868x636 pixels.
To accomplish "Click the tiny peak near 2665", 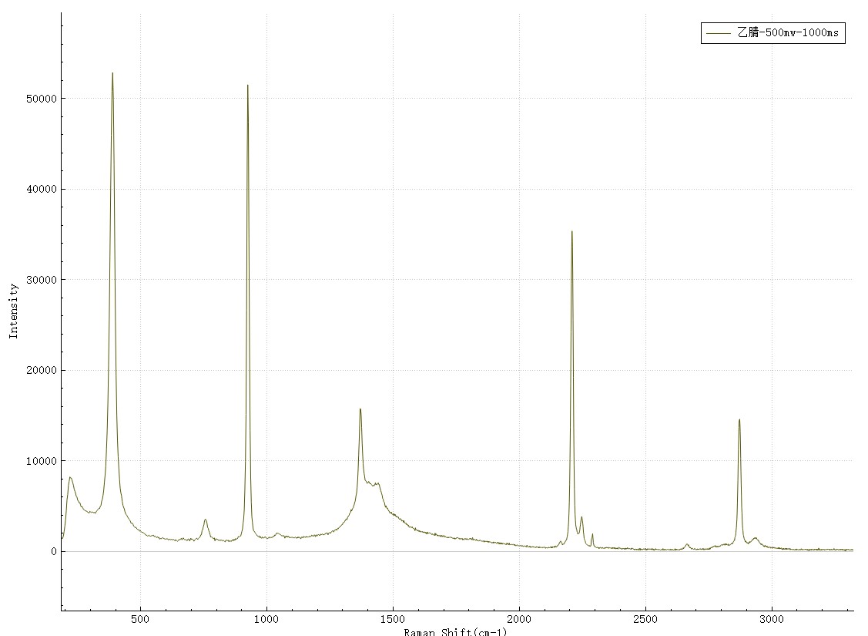I will 687,544.
